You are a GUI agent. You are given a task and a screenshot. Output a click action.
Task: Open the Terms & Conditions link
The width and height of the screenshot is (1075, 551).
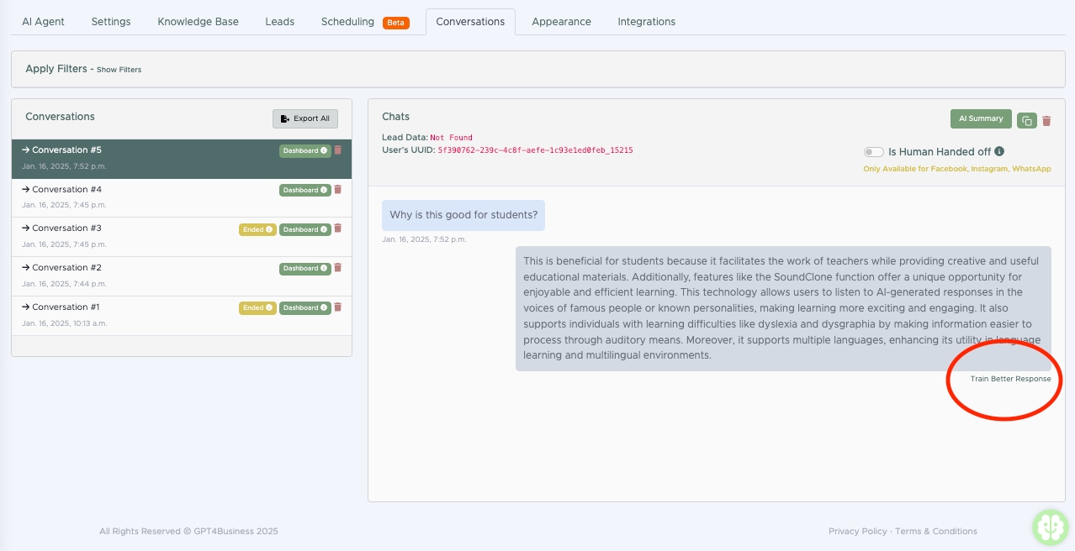tap(935, 531)
